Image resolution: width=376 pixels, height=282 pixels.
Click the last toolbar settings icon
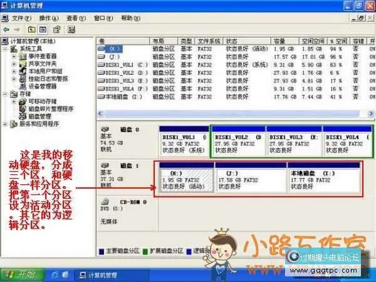(x=71, y=29)
